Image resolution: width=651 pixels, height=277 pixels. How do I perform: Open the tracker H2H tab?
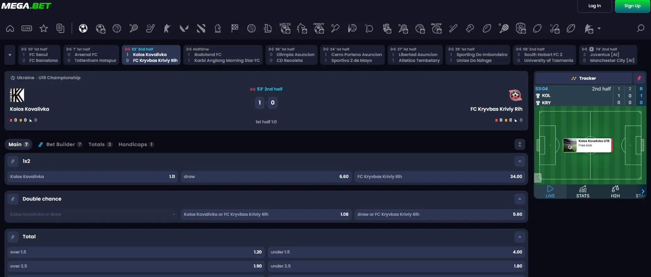[615, 192]
